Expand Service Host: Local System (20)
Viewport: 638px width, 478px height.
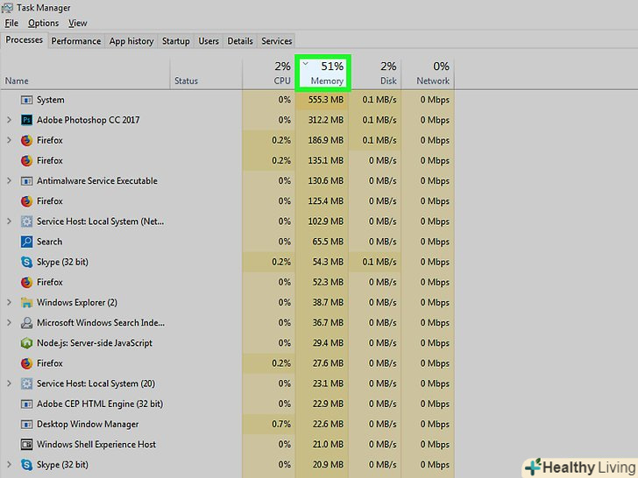click(x=9, y=383)
